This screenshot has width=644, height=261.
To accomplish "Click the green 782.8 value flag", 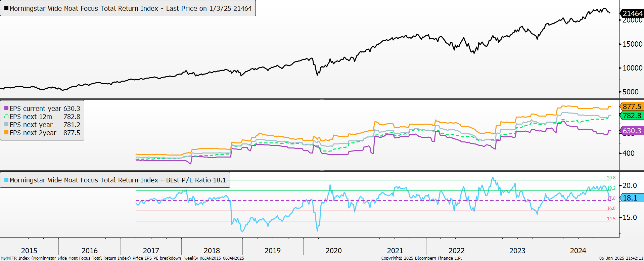I will click(632, 116).
